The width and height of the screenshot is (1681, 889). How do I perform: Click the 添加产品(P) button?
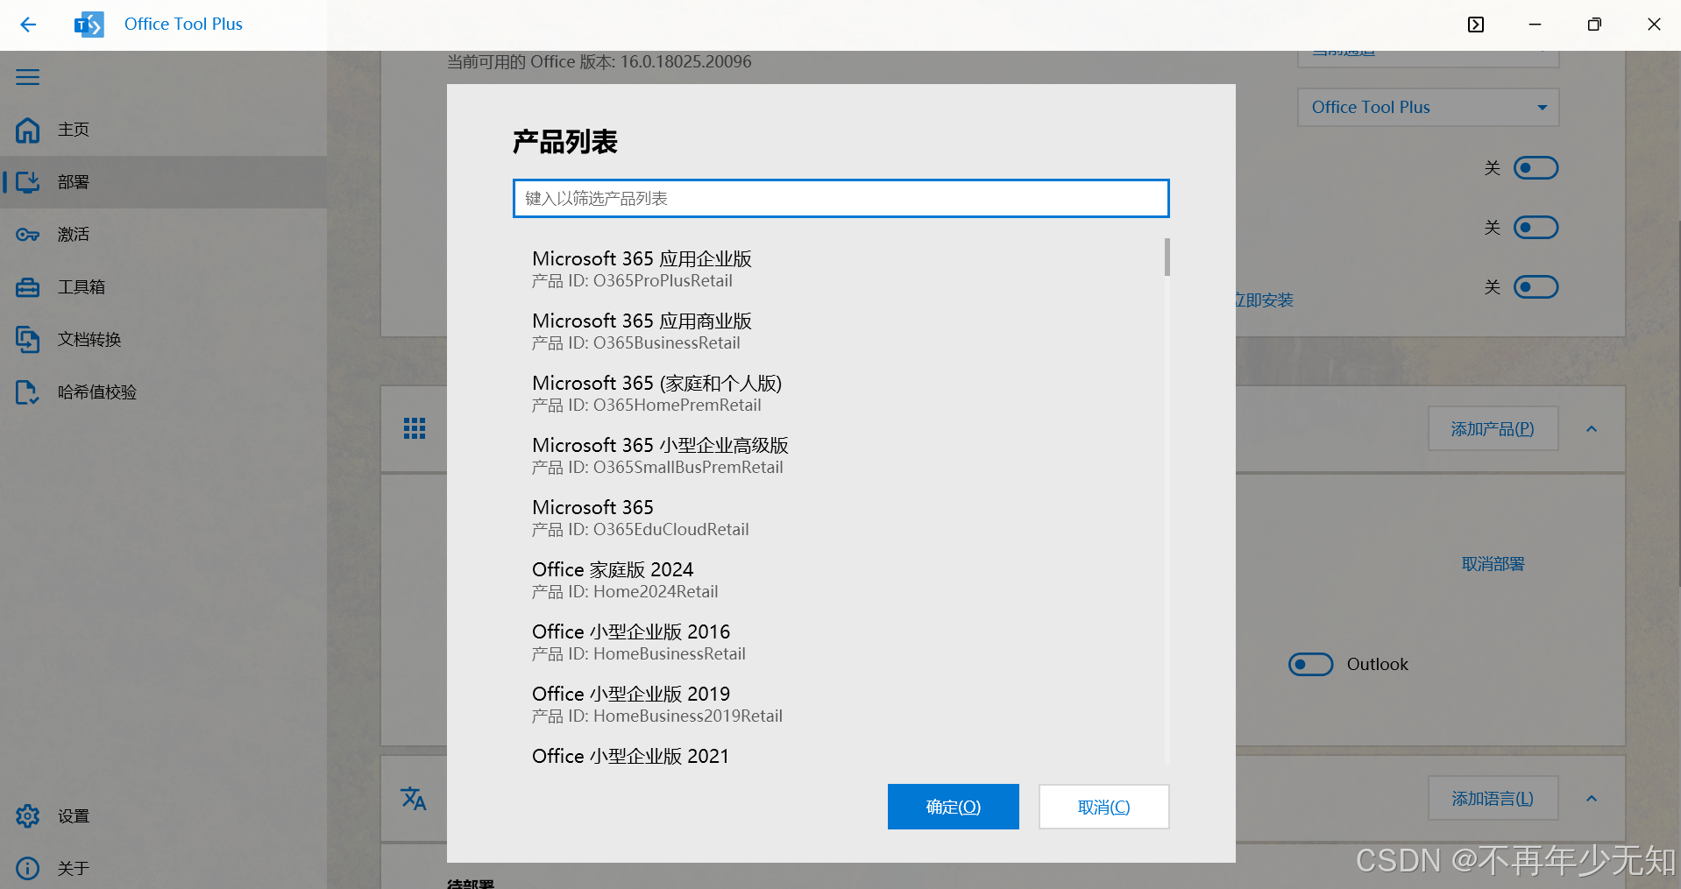click(x=1493, y=428)
